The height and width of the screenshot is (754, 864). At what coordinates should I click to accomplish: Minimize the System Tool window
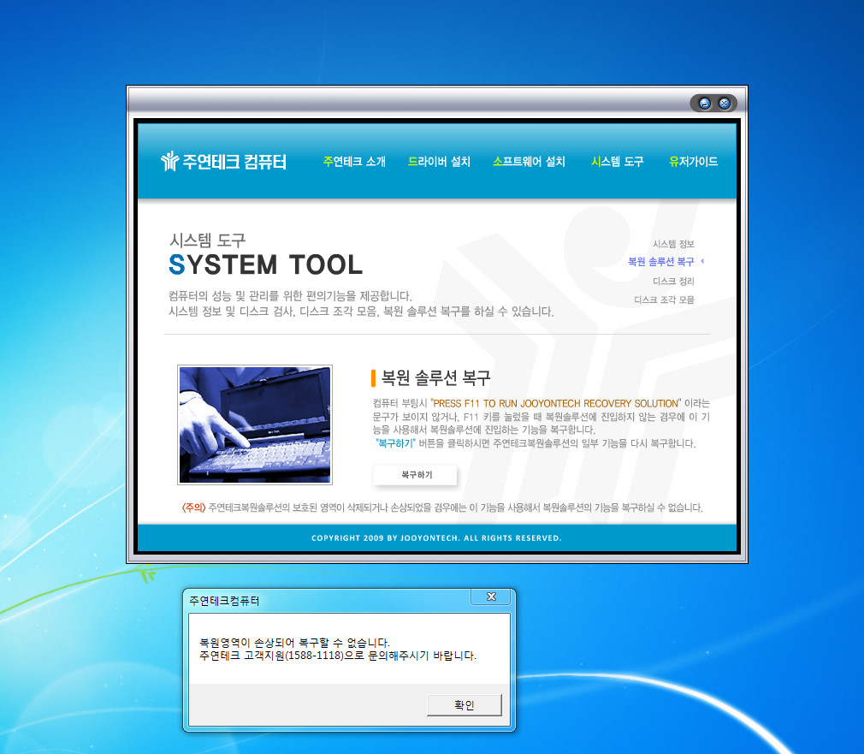(x=704, y=103)
